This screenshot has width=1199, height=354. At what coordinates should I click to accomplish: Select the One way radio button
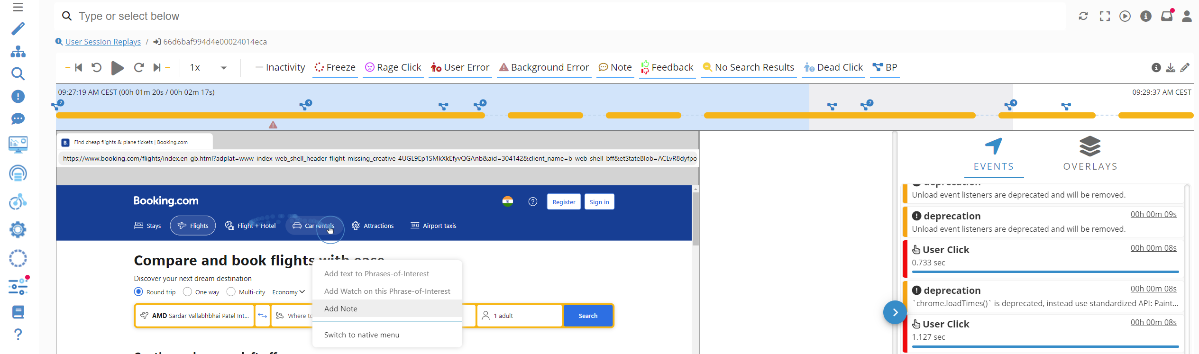tap(188, 292)
